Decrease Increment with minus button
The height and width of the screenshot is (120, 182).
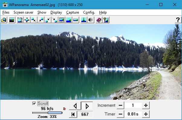pos(120,105)
